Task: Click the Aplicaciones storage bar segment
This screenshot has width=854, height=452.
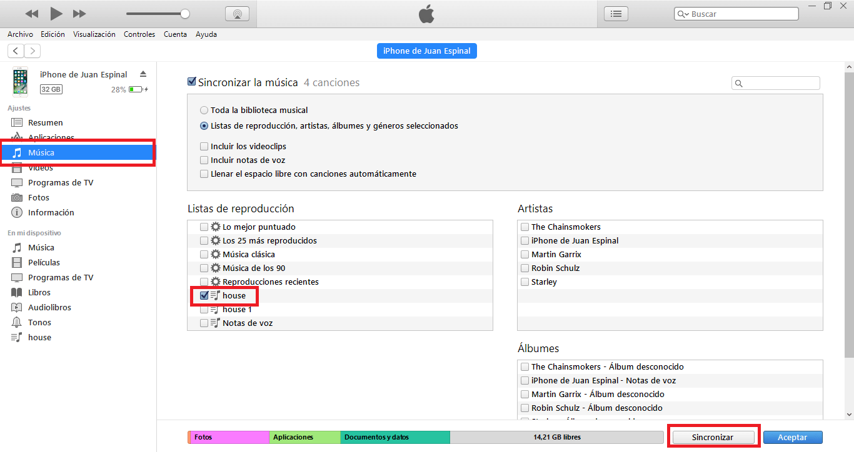Action: pyautogui.click(x=305, y=437)
